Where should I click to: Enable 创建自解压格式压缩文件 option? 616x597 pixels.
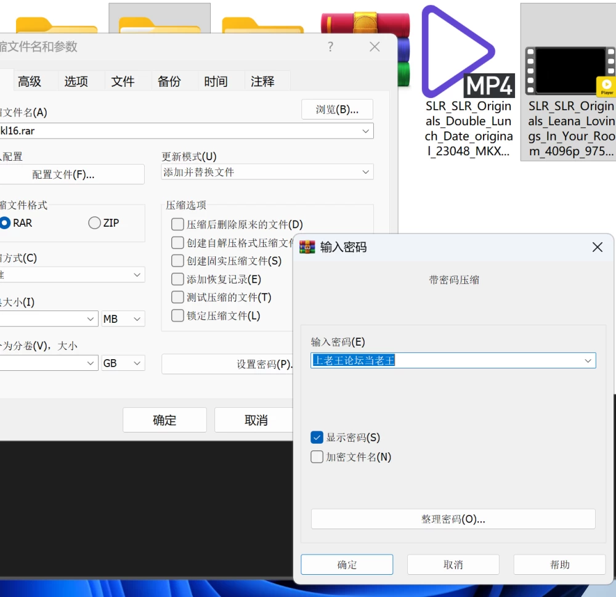tap(177, 243)
